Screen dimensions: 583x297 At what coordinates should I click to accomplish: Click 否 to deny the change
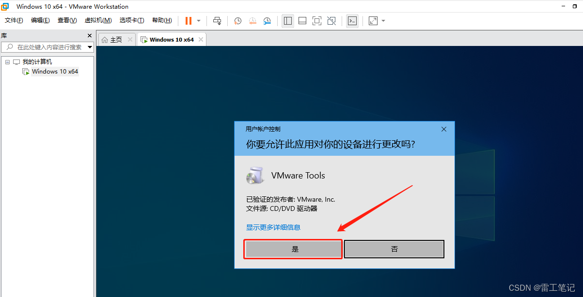click(x=394, y=249)
